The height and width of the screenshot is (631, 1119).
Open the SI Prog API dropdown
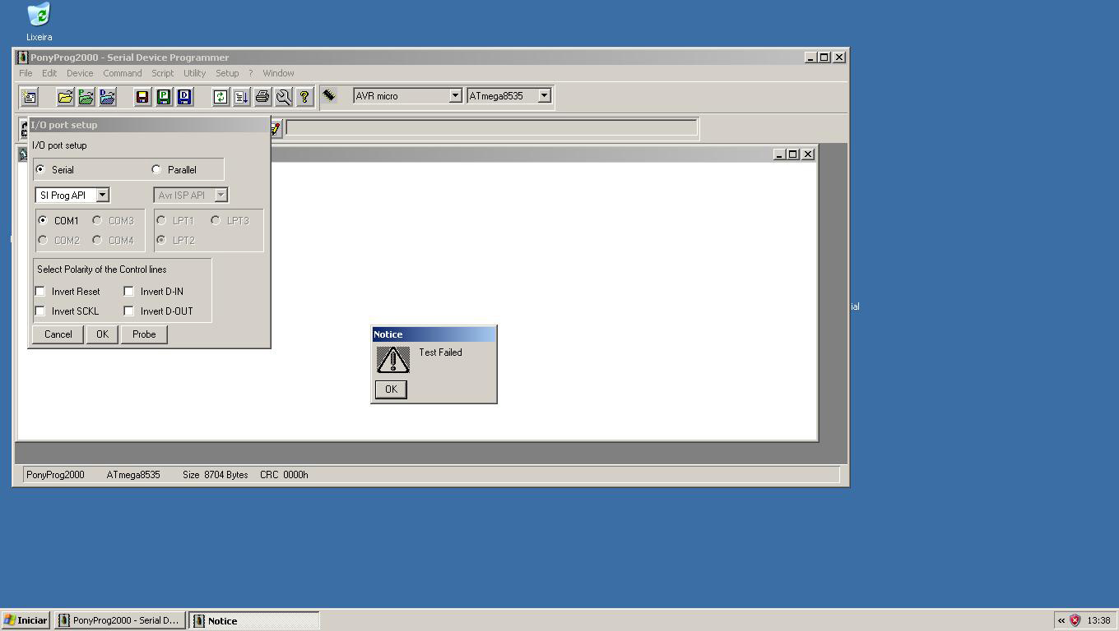(x=102, y=196)
